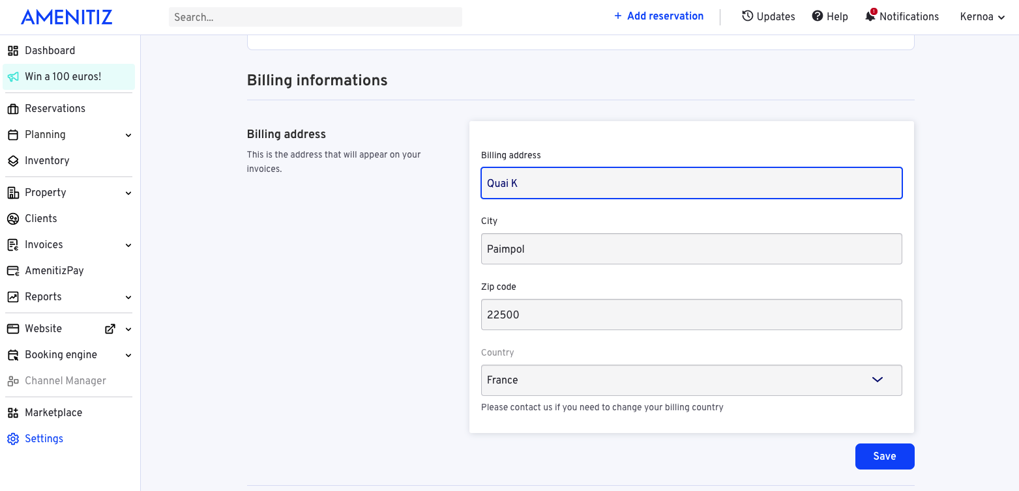
Task: Click the Dashboard grid icon
Action: click(x=13, y=51)
